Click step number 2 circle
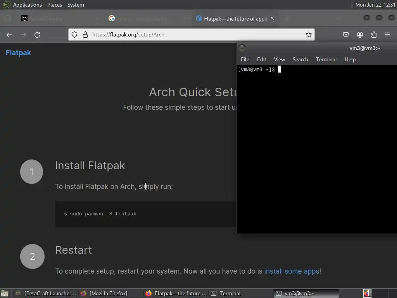The width and height of the screenshot is (397, 298). [33, 256]
